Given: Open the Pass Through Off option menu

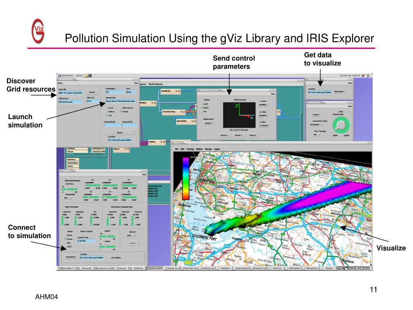Looking at the screenshot, I should (316, 134).
